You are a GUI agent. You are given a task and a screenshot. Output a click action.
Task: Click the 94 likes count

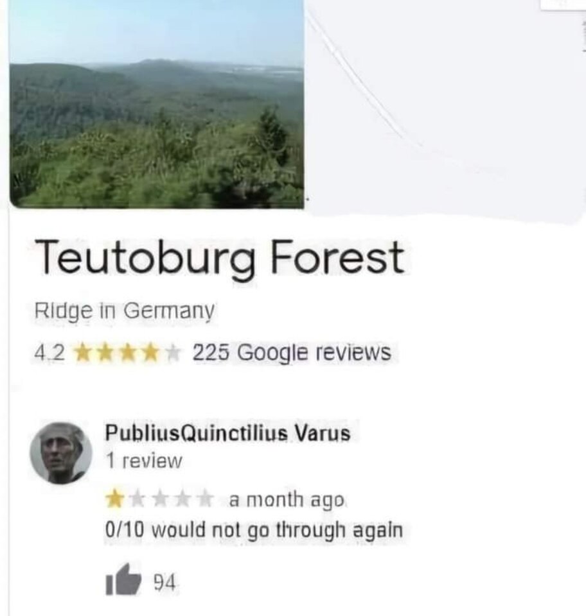click(164, 582)
